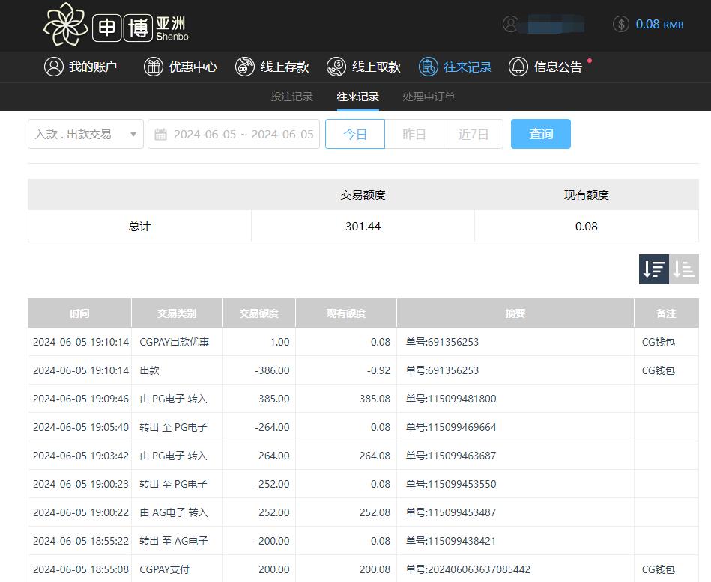Viewport: 711px width, 582px height.
Task: Click the dark descending sort icon
Action: click(x=653, y=269)
